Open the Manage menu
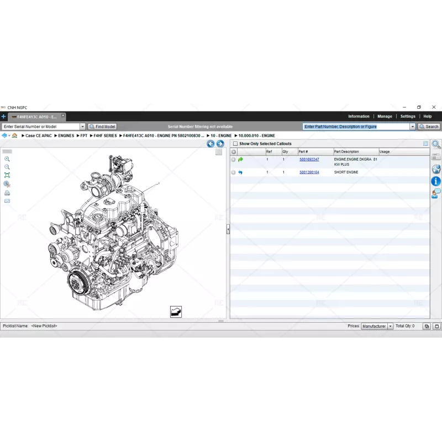 coord(385,117)
